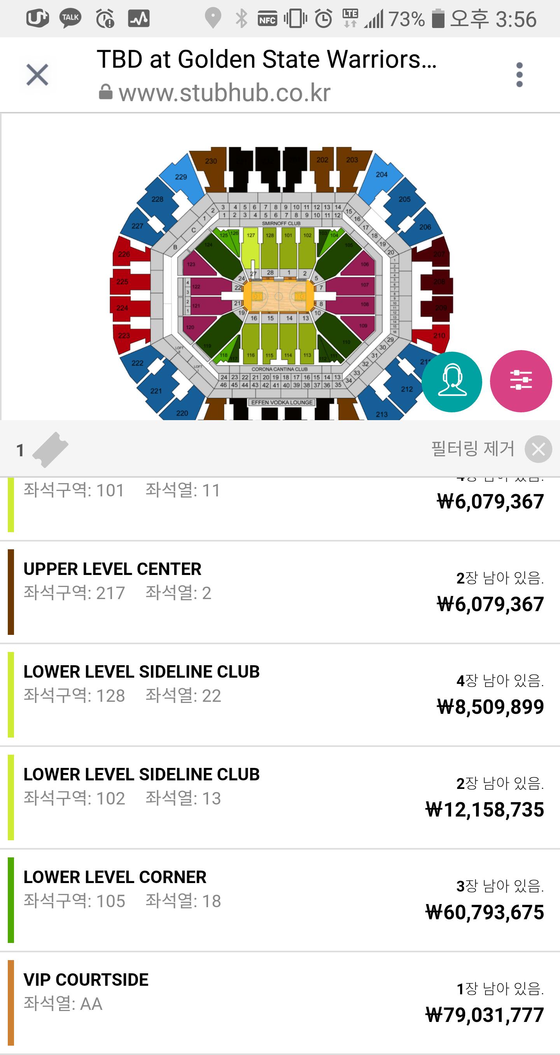Tap the KakaoTalk notification icon

point(70,18)
